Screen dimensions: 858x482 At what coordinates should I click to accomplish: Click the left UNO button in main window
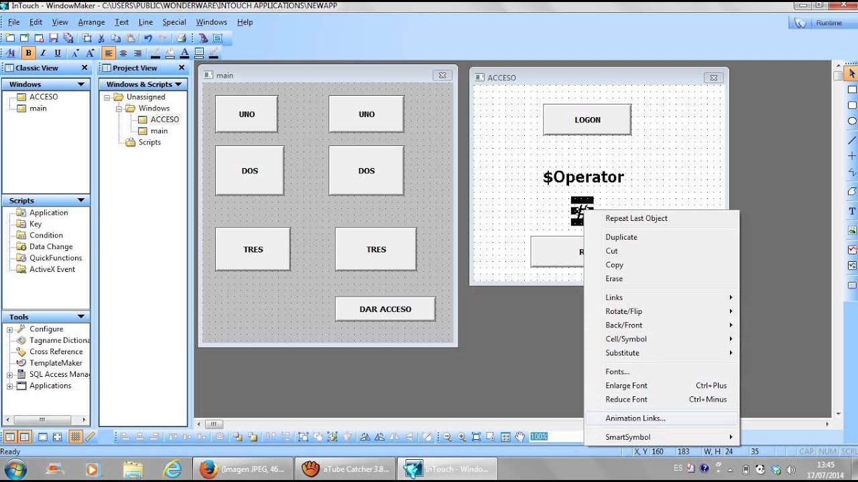[247, 114]
